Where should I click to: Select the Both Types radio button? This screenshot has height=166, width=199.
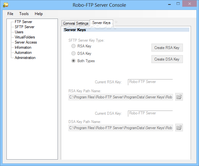click(73, 61)
